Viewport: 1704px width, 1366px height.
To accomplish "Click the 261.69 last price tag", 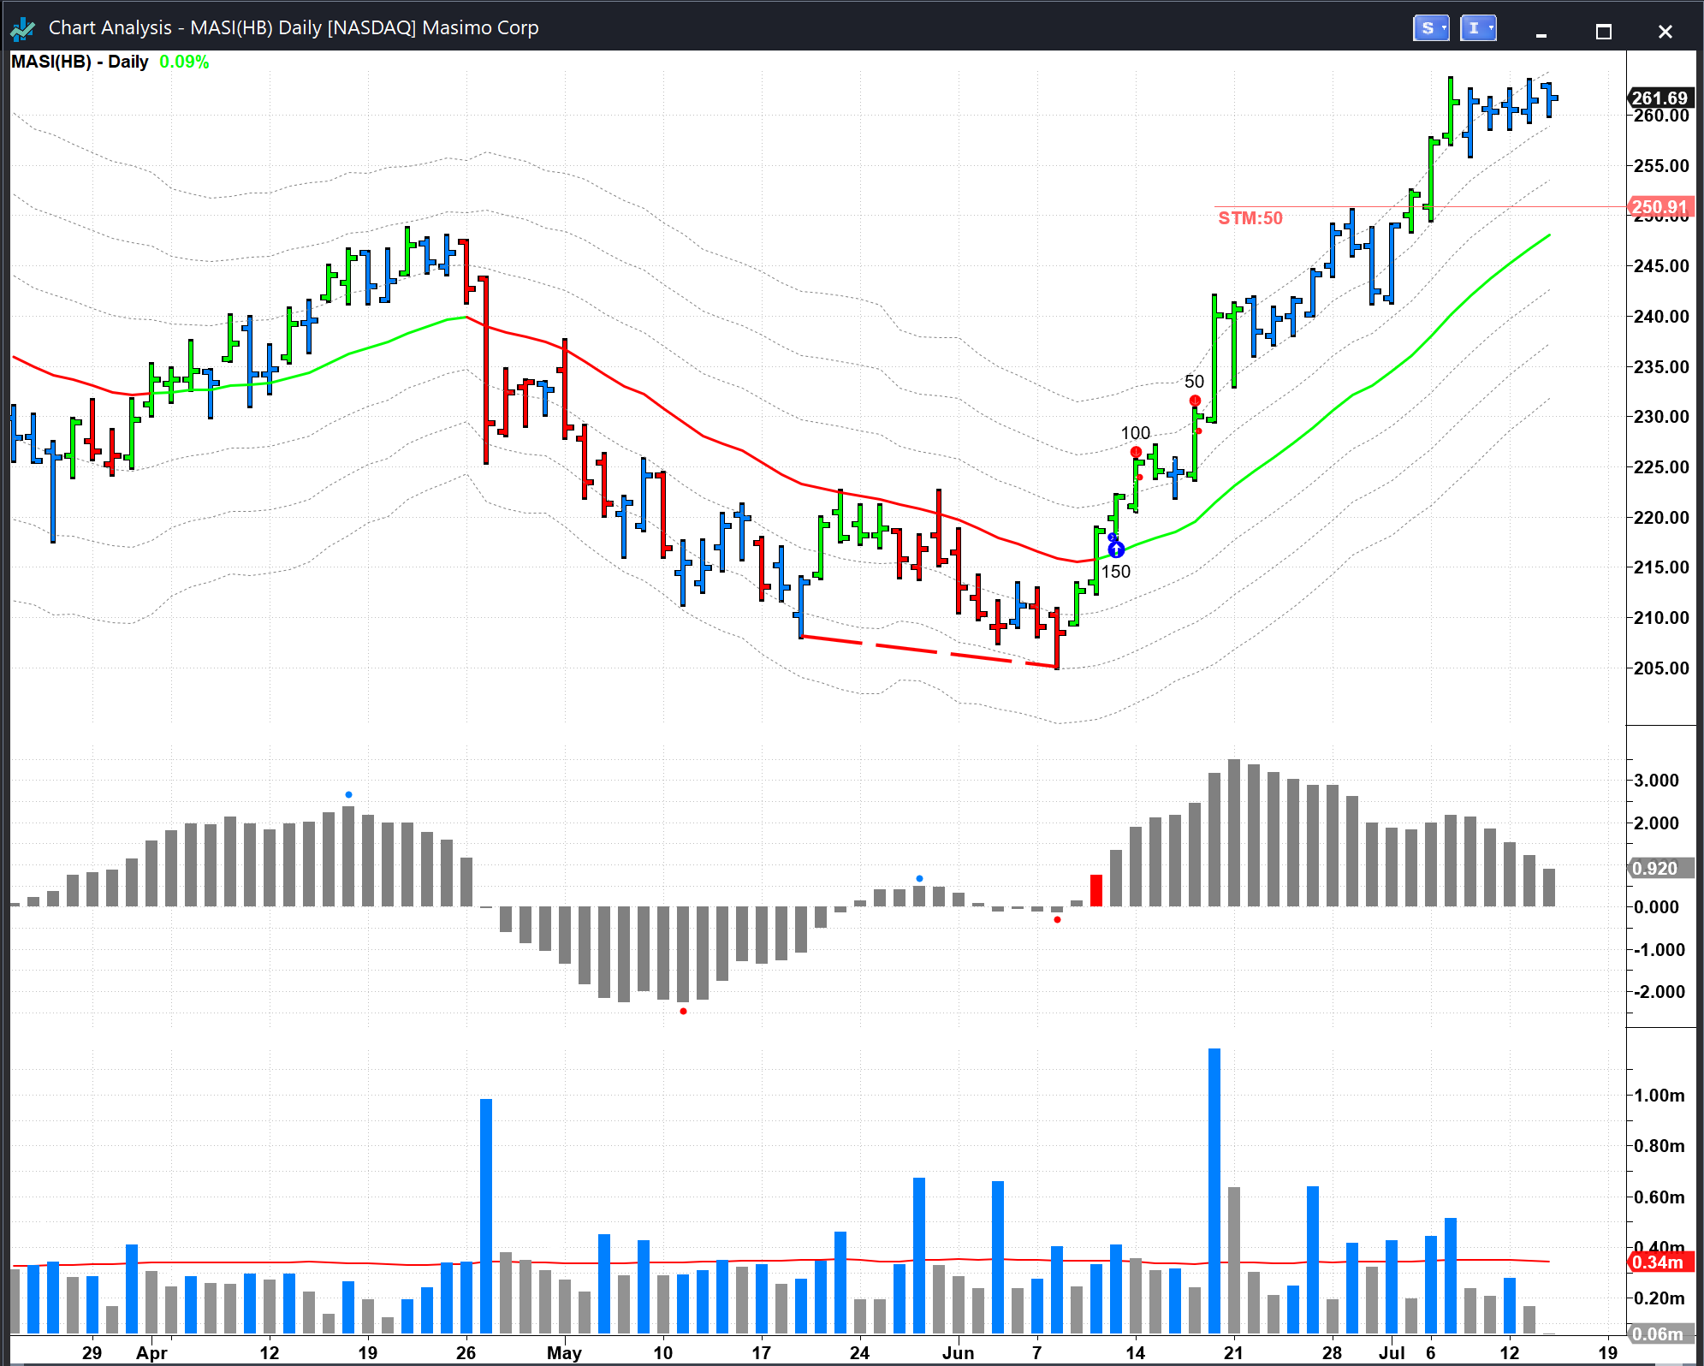I will point(1659,98).
